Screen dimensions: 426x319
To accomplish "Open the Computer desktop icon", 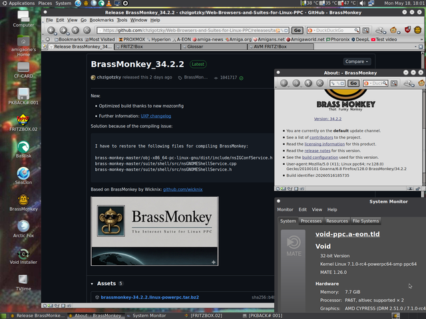I will (23, 19).
